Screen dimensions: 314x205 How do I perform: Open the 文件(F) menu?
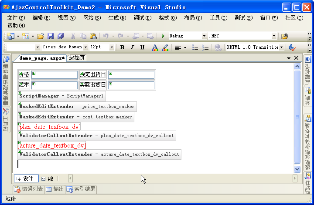tap(16, 18)
